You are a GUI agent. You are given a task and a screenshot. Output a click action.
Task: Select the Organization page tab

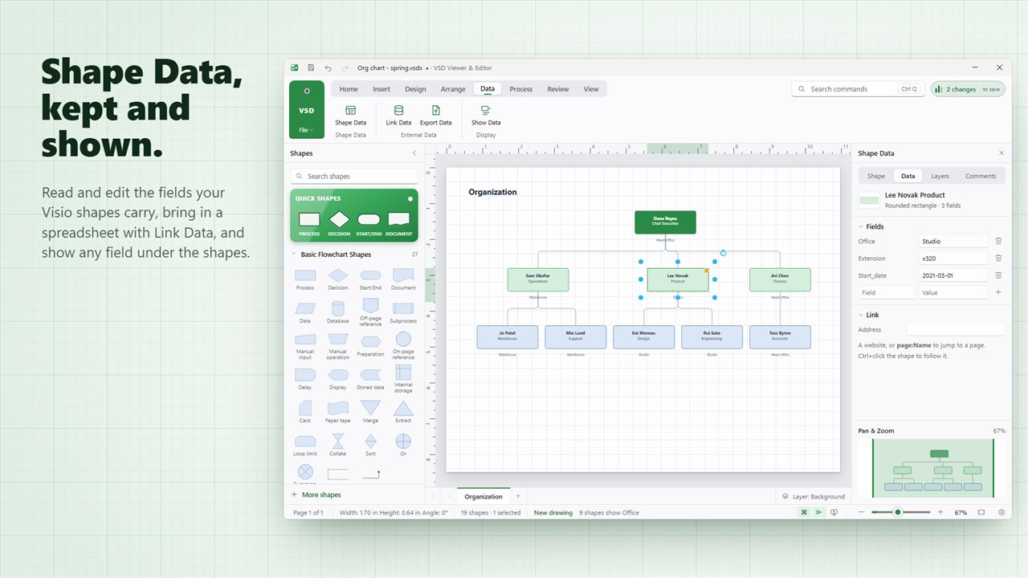click(483, 496)
